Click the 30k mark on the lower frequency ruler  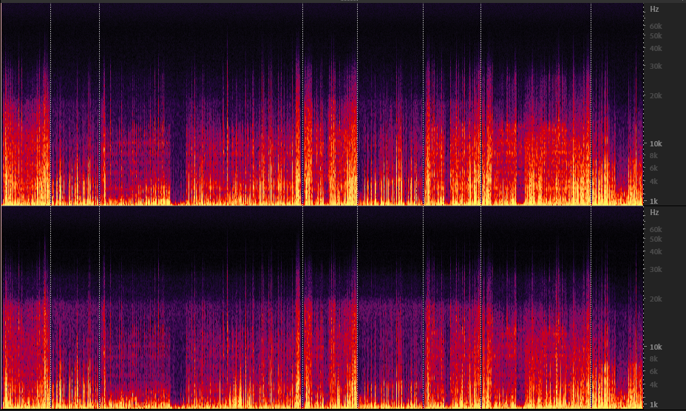coord(656,269)
